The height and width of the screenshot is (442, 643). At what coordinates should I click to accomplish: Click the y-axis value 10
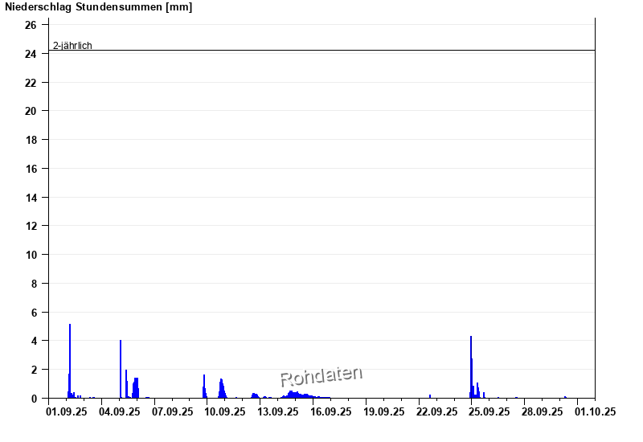[x=31, y=255]
